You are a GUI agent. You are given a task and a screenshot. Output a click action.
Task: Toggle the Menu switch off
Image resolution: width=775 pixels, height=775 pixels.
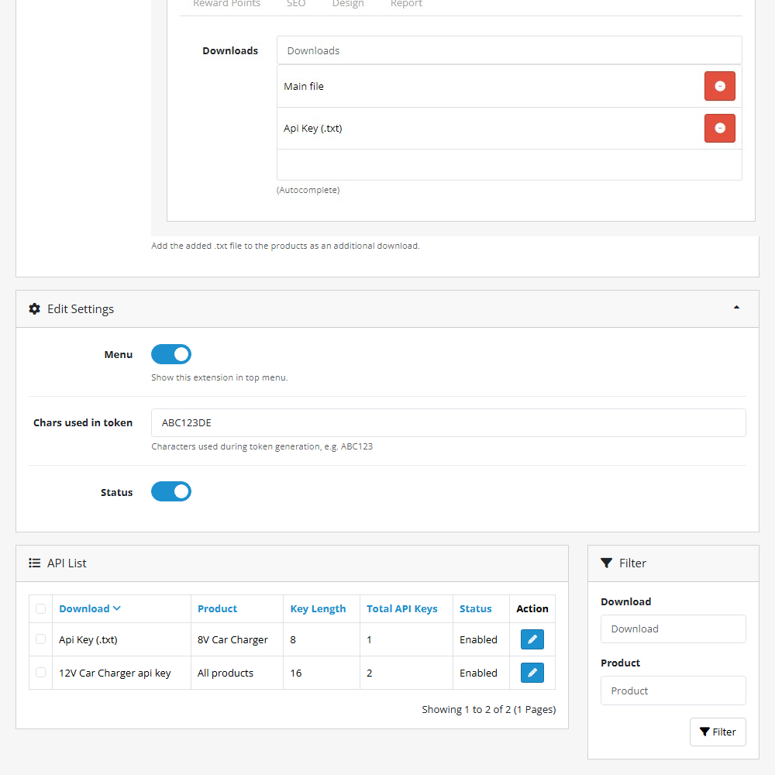tap(171, 355)
